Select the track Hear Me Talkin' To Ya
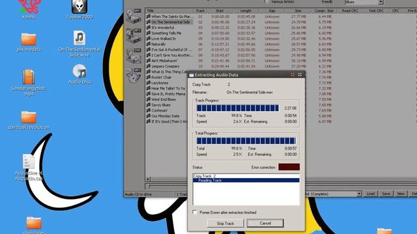This screenshot has height=234, width=417. coord(168,88)
